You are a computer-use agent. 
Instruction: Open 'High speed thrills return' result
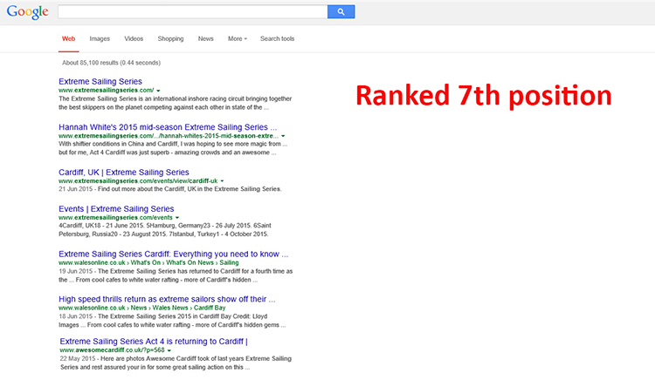(x=167, y=299)
